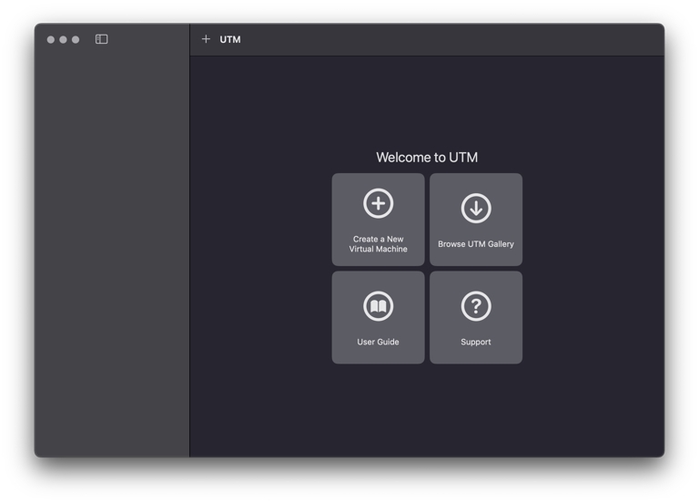Zoom the UTM window using the third button
The image size is (699, 503).
76,39
